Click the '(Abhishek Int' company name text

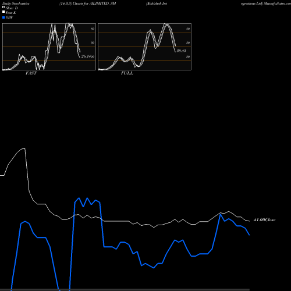157,3
